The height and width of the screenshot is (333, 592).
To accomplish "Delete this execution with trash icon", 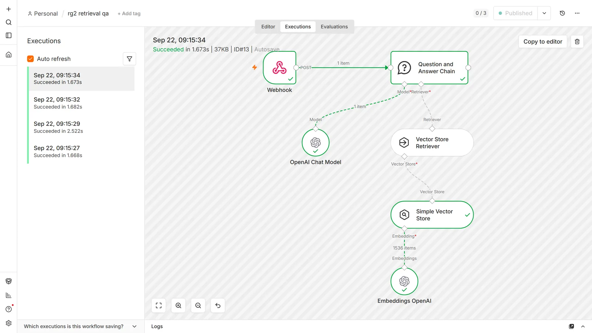I will tap(577, 41).
